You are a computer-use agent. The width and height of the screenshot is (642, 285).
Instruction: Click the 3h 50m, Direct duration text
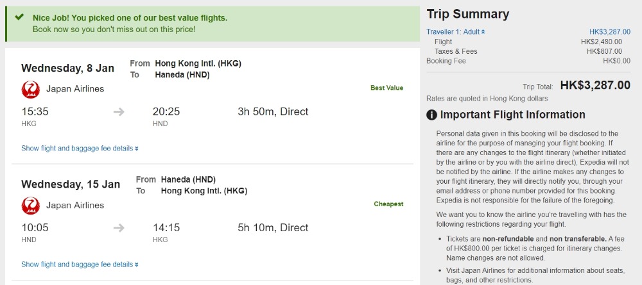click(x=273, y=111)
